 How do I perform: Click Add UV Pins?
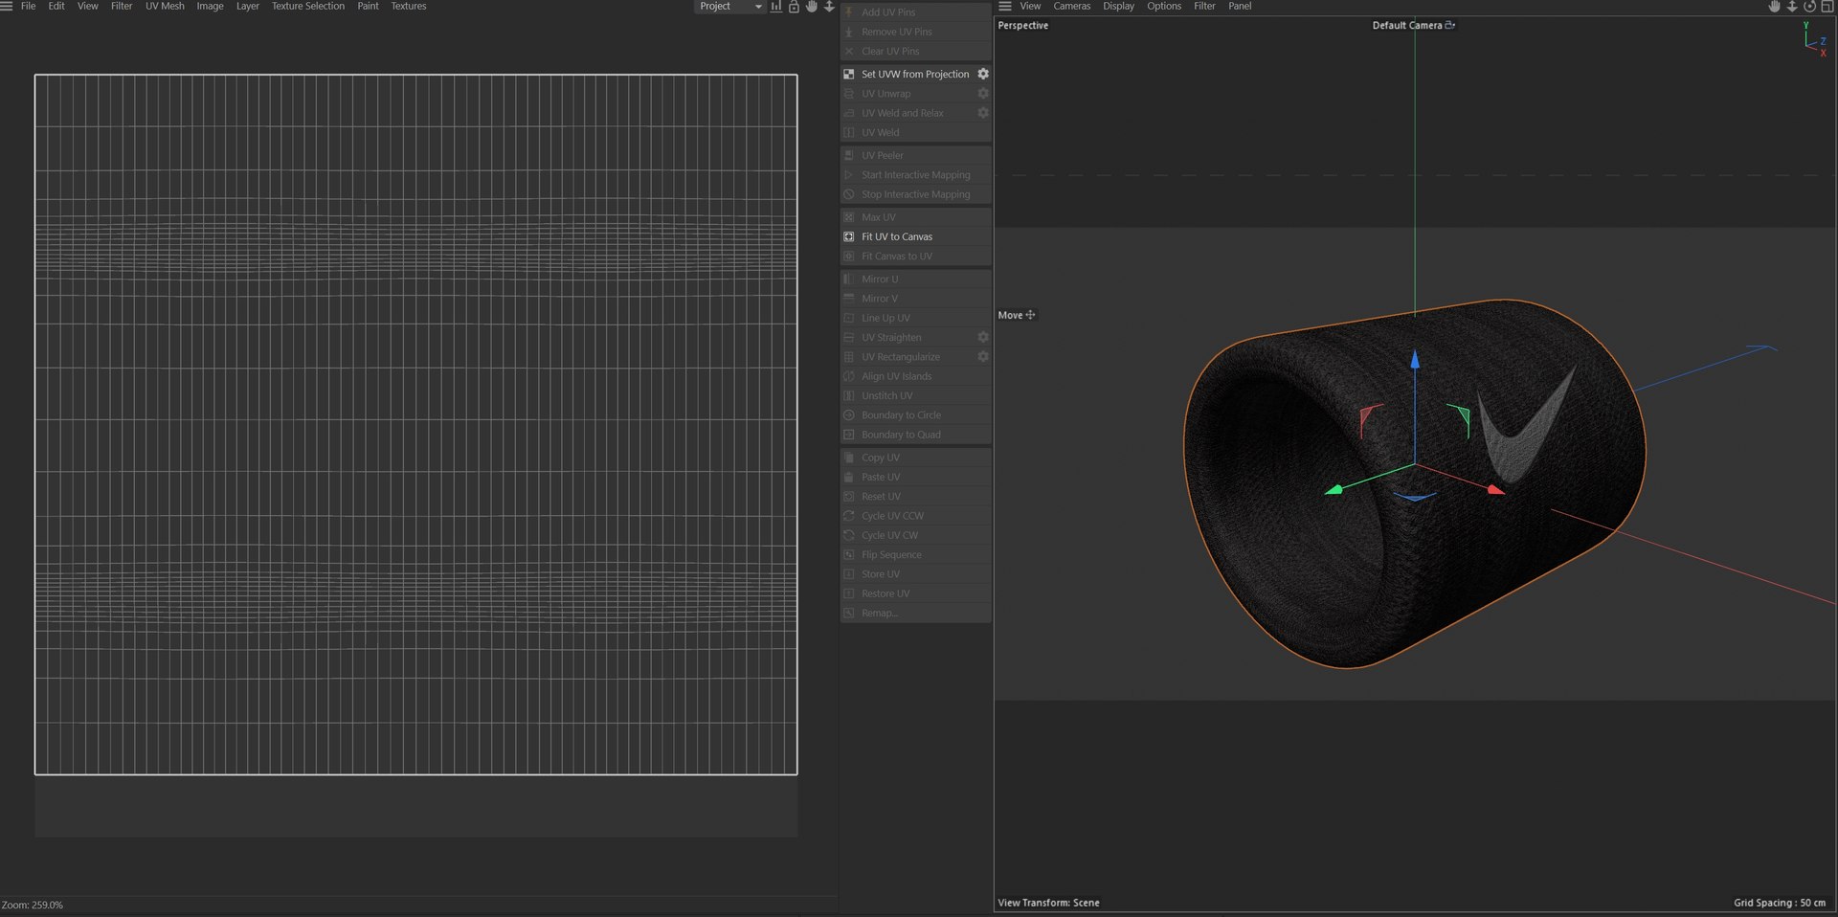pos(916,12)
